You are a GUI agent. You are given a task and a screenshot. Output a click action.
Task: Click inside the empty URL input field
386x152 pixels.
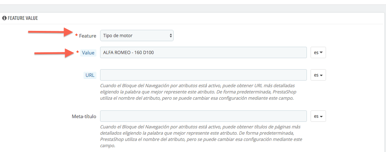[203, 75]
